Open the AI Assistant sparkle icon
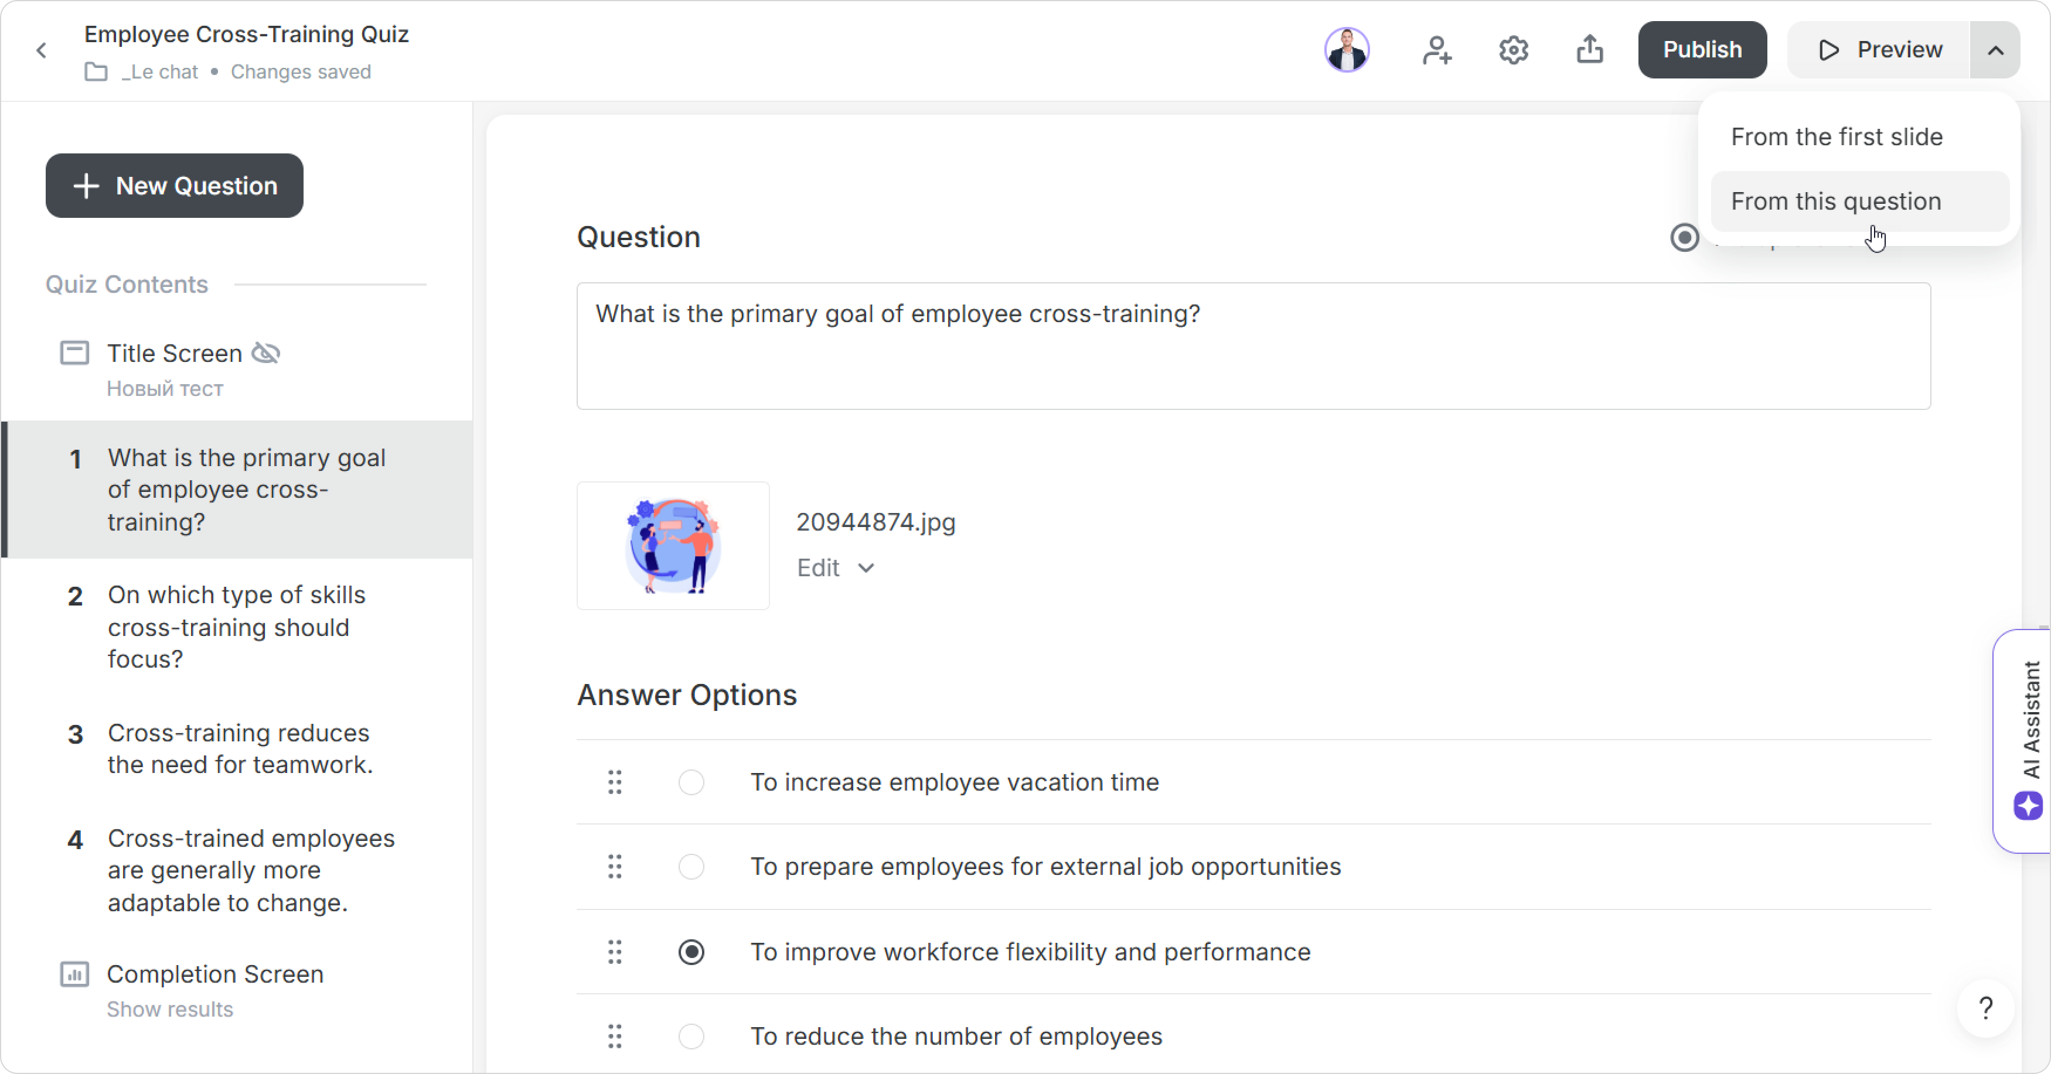Image resolution: width=2051 pixels, height=1074 pixels. coord(2028,806)
